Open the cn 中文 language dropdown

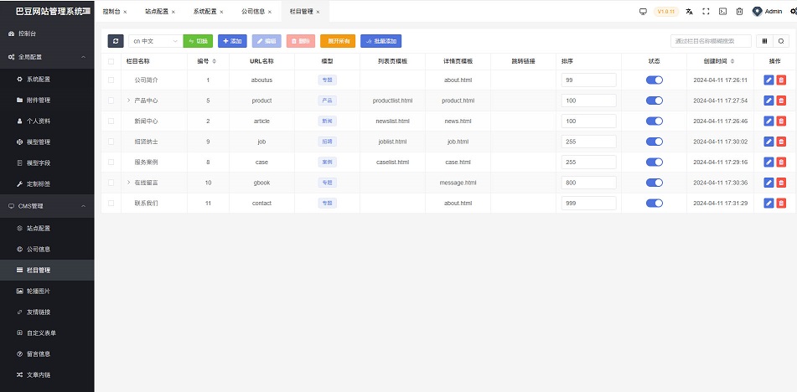tap(155, 41)
